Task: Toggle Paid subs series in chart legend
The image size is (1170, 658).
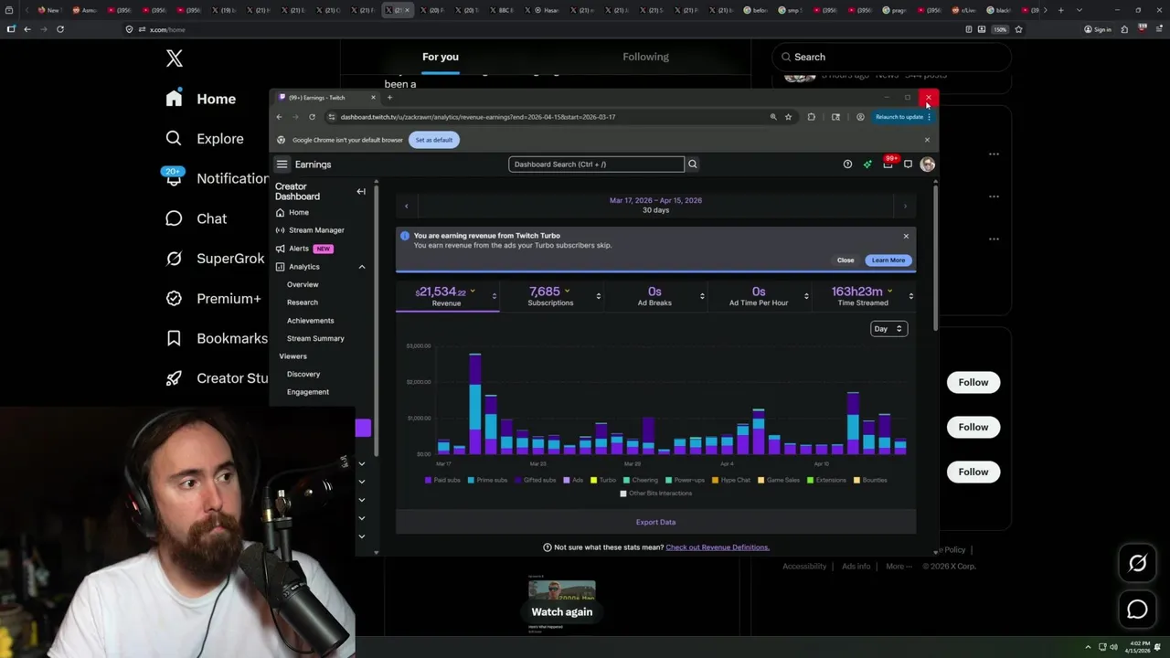Action: click(443, 480)
